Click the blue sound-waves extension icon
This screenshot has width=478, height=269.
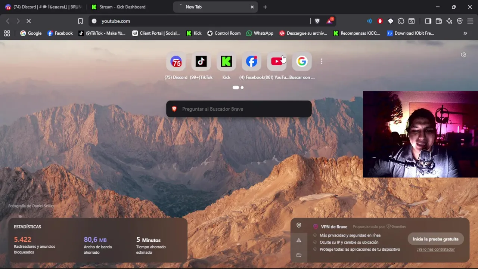point(369,21)
